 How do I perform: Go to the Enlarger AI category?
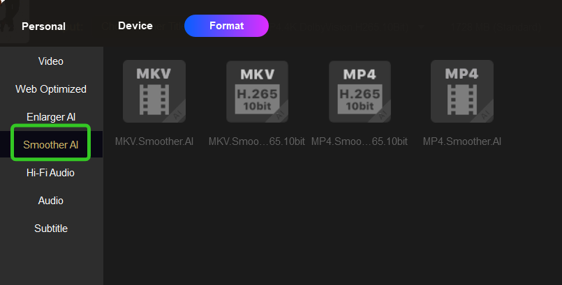pyautogui.click(x=51, y=117)
